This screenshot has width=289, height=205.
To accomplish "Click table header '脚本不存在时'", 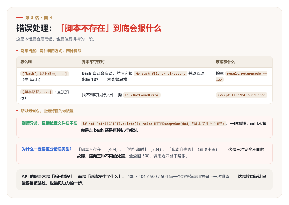I will [93, 62].
